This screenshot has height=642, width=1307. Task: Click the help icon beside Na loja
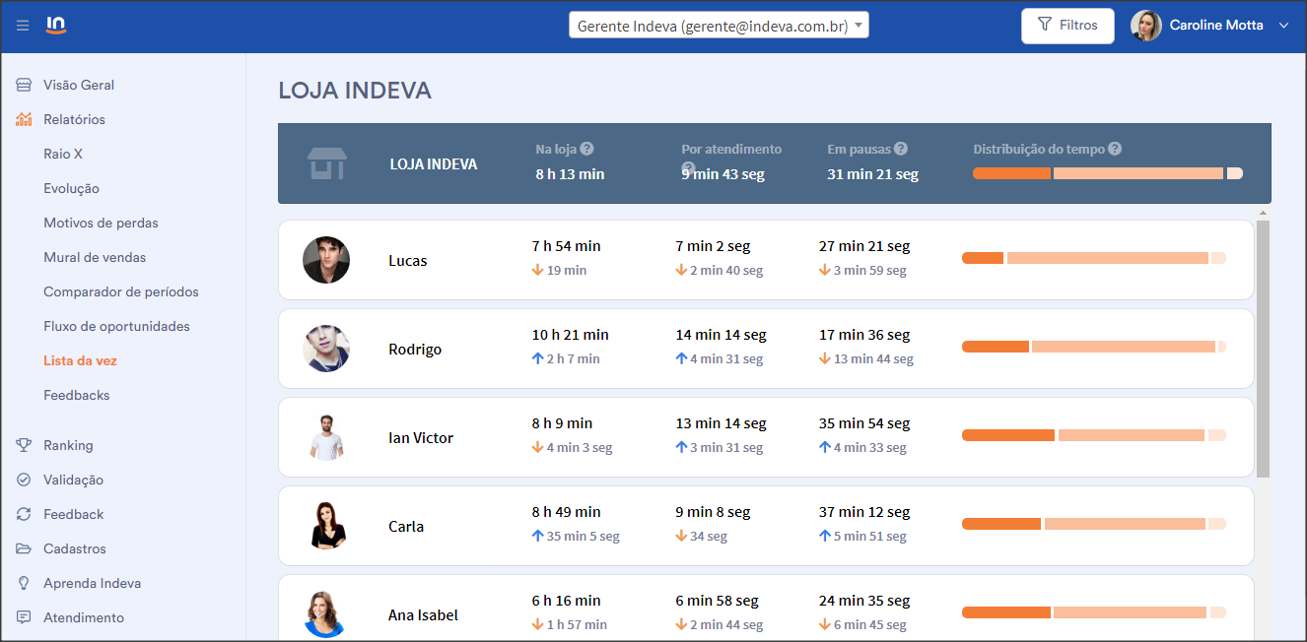[x=587, y=149]
